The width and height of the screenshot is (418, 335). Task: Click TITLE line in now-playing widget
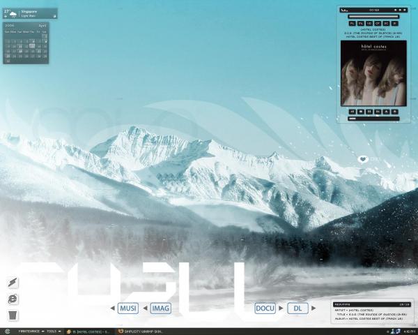372,315
